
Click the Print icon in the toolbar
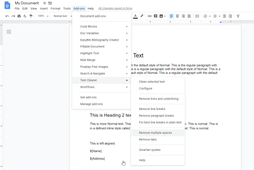coord(19,16)
